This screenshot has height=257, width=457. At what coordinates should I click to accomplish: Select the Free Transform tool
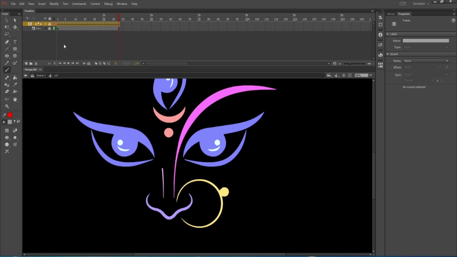tap(7, 27)
